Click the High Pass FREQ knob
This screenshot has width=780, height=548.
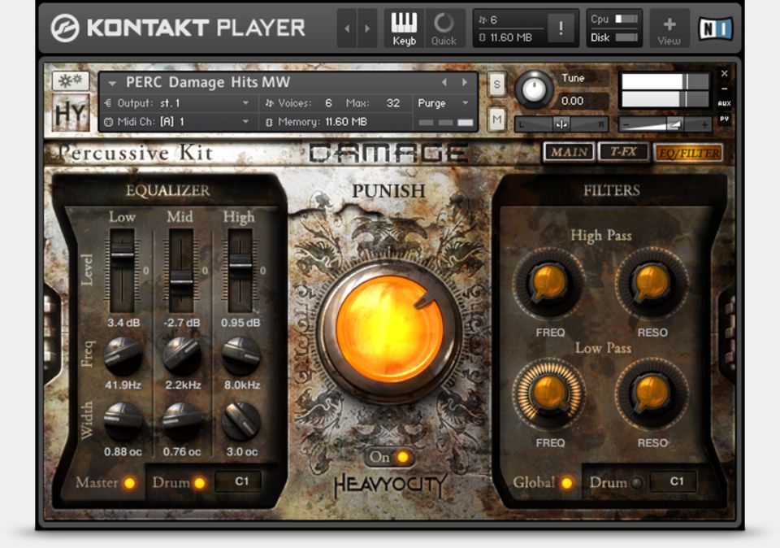pos(549,283)
